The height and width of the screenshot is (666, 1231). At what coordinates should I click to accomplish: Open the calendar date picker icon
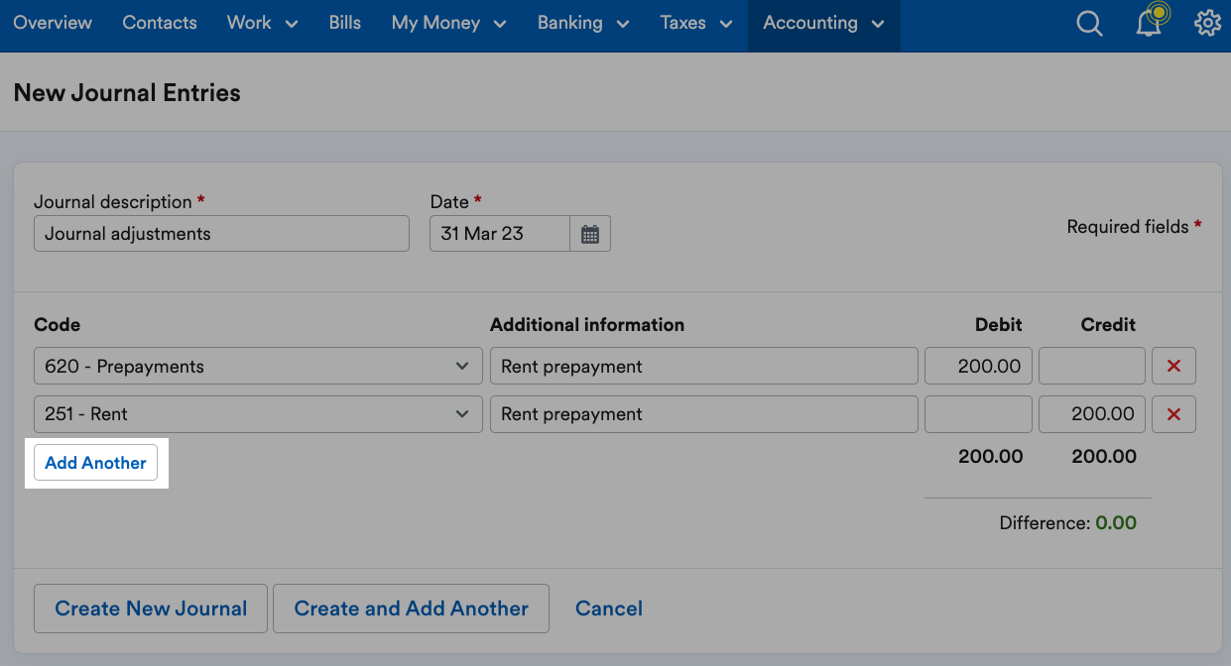(x=589, y=233)
